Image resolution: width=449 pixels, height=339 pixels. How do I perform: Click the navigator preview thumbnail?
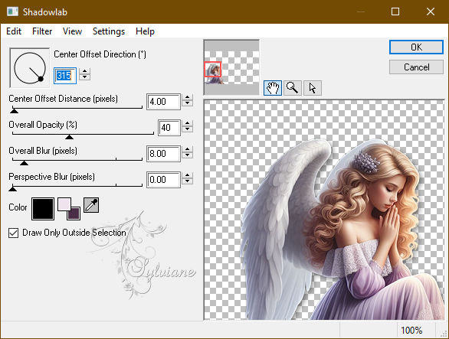[x=231, y=67]
